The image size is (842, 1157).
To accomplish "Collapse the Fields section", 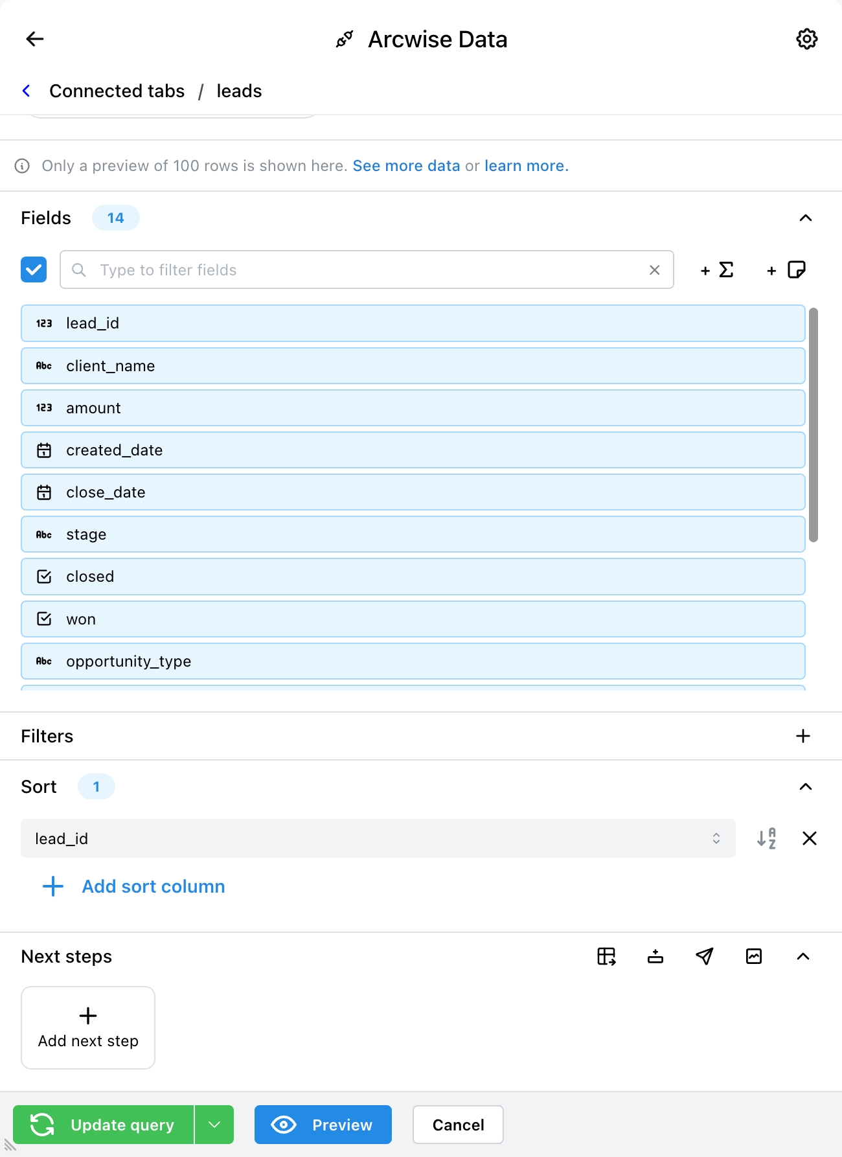I will (805, 218).
